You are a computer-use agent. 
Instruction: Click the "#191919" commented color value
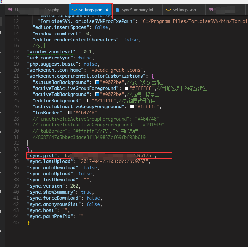(152, 125)
